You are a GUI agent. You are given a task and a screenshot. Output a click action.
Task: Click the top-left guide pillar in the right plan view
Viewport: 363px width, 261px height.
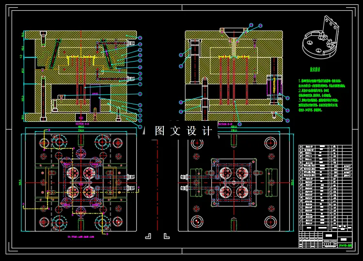click(x=197, y=143)
